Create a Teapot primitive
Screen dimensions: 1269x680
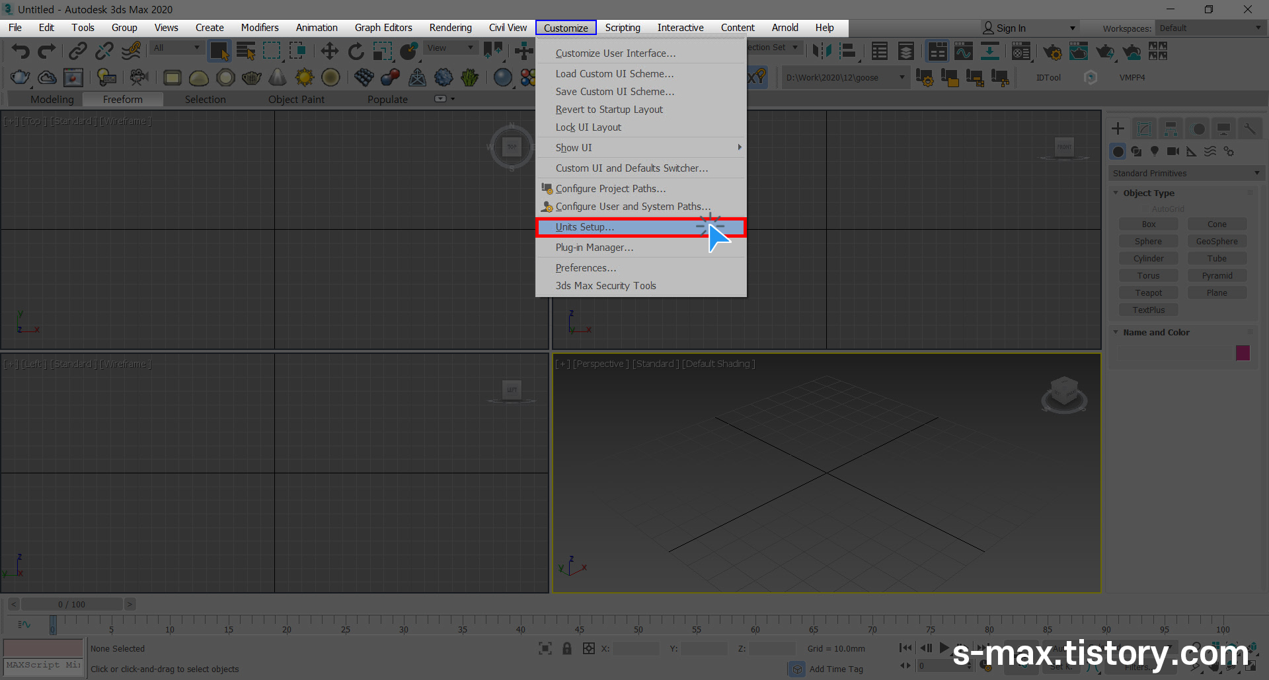[1149, 293]
